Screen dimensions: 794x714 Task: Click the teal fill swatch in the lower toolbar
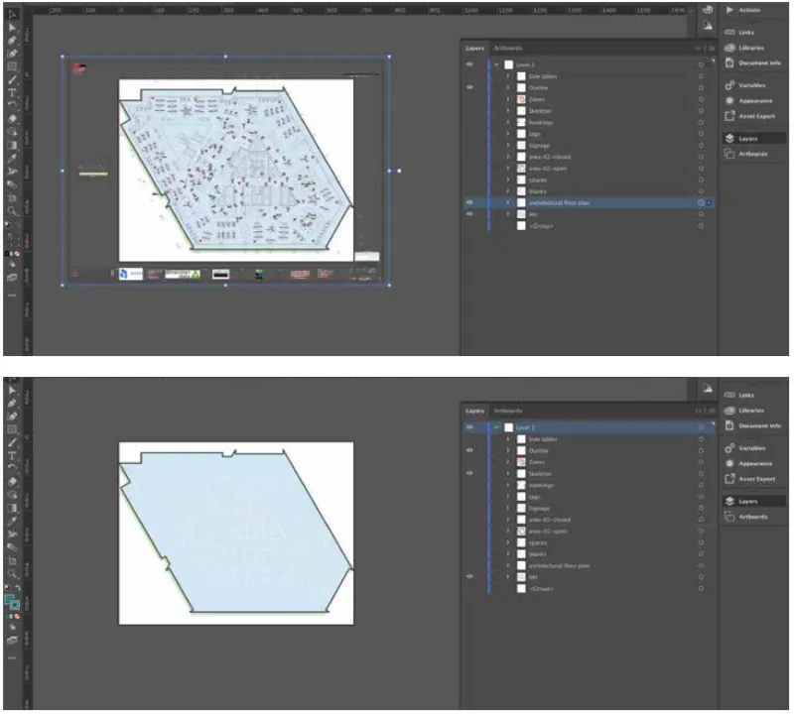tap(10, 598)
